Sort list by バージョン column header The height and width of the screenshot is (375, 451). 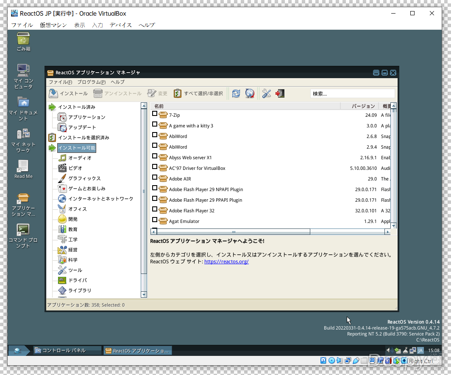[359, 106]
